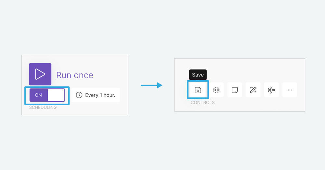Image resolution: width=325 pixels, height=170 pixels.
Task: Click the SCHEDULING section label
Action: (43, 108)
